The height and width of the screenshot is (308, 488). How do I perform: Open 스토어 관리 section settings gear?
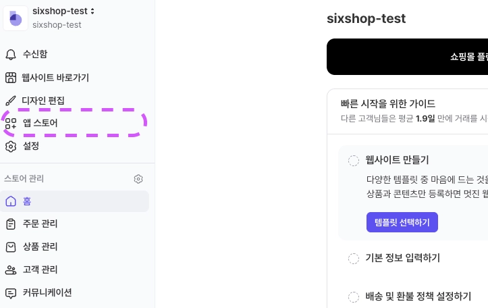tap(138, 179)
